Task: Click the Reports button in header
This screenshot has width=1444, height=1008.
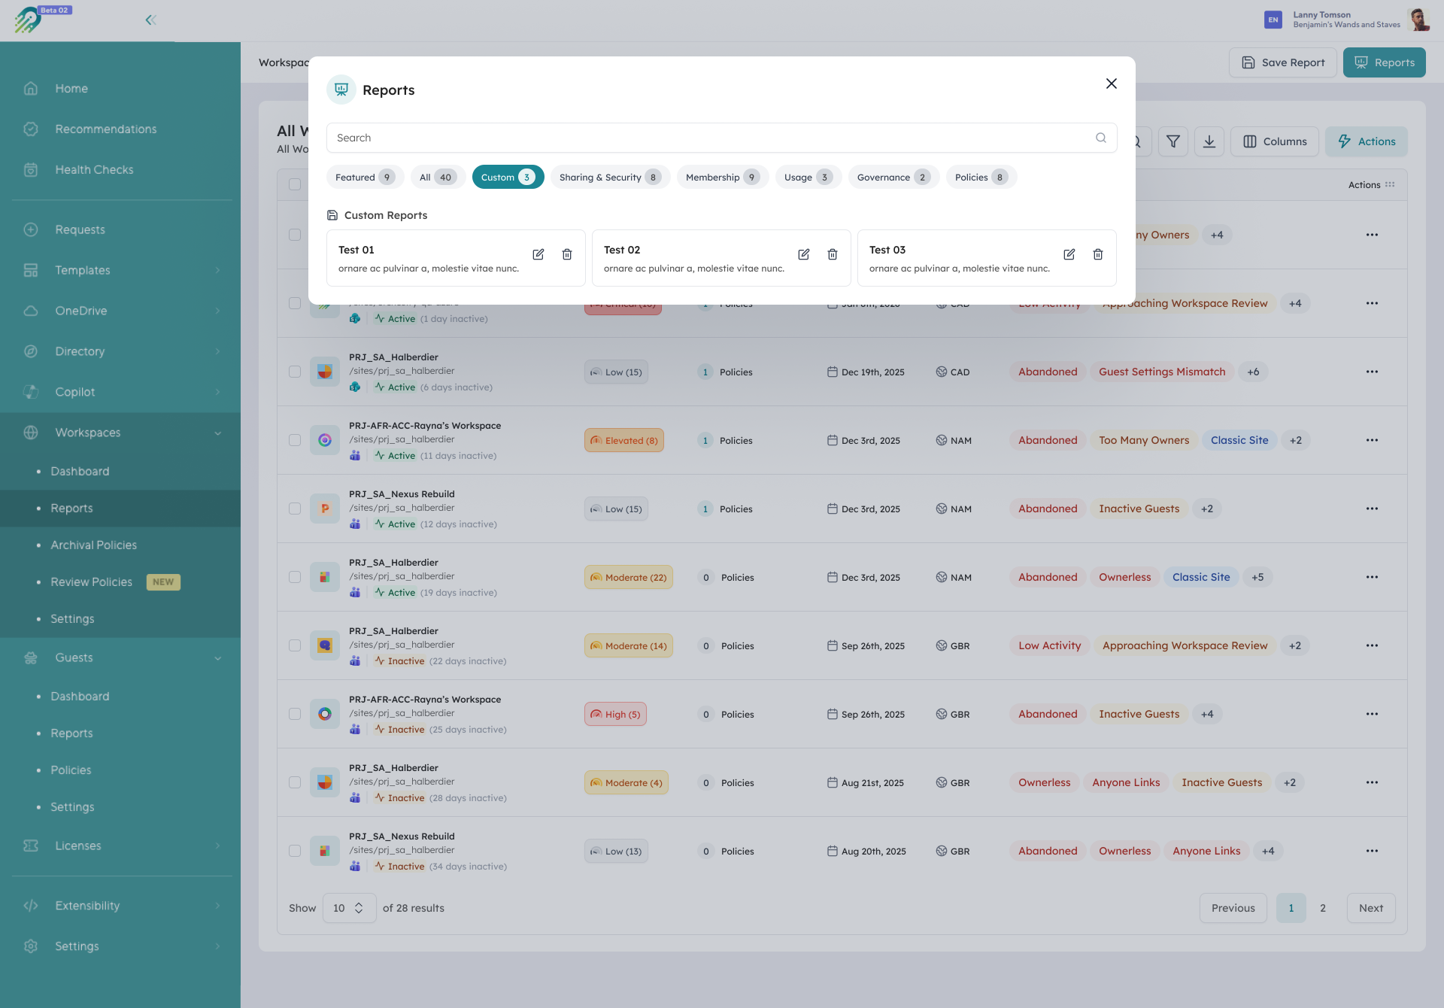Action: coord(1384,62)
